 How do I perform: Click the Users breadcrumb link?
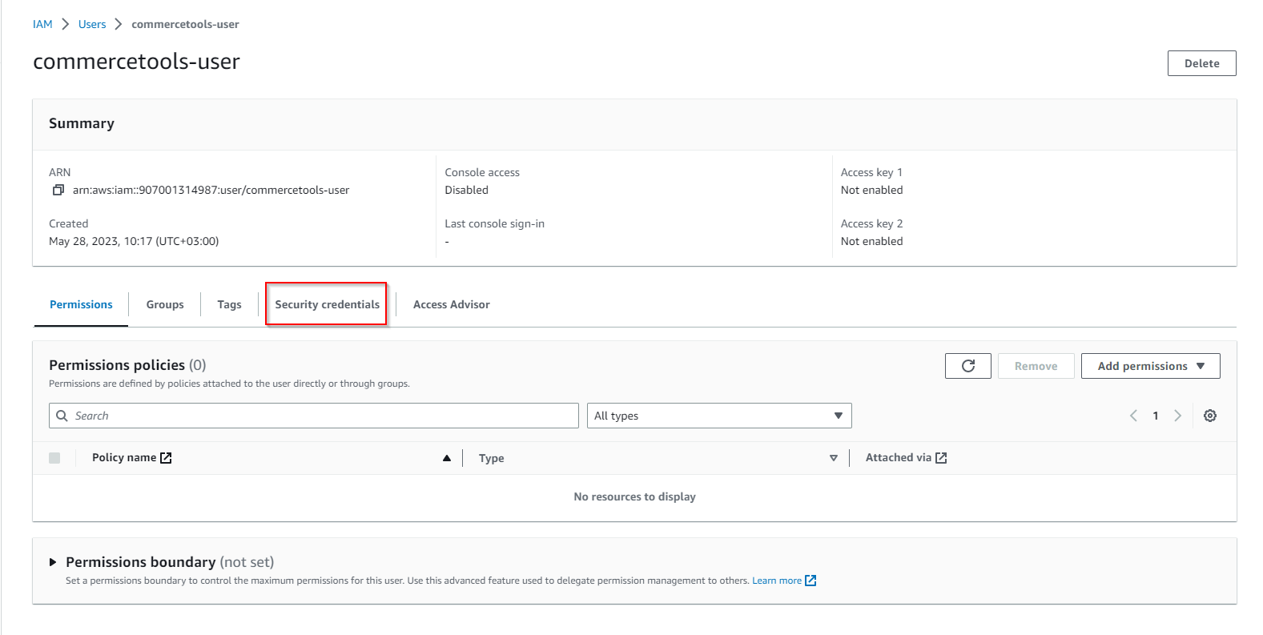point(92,24)
